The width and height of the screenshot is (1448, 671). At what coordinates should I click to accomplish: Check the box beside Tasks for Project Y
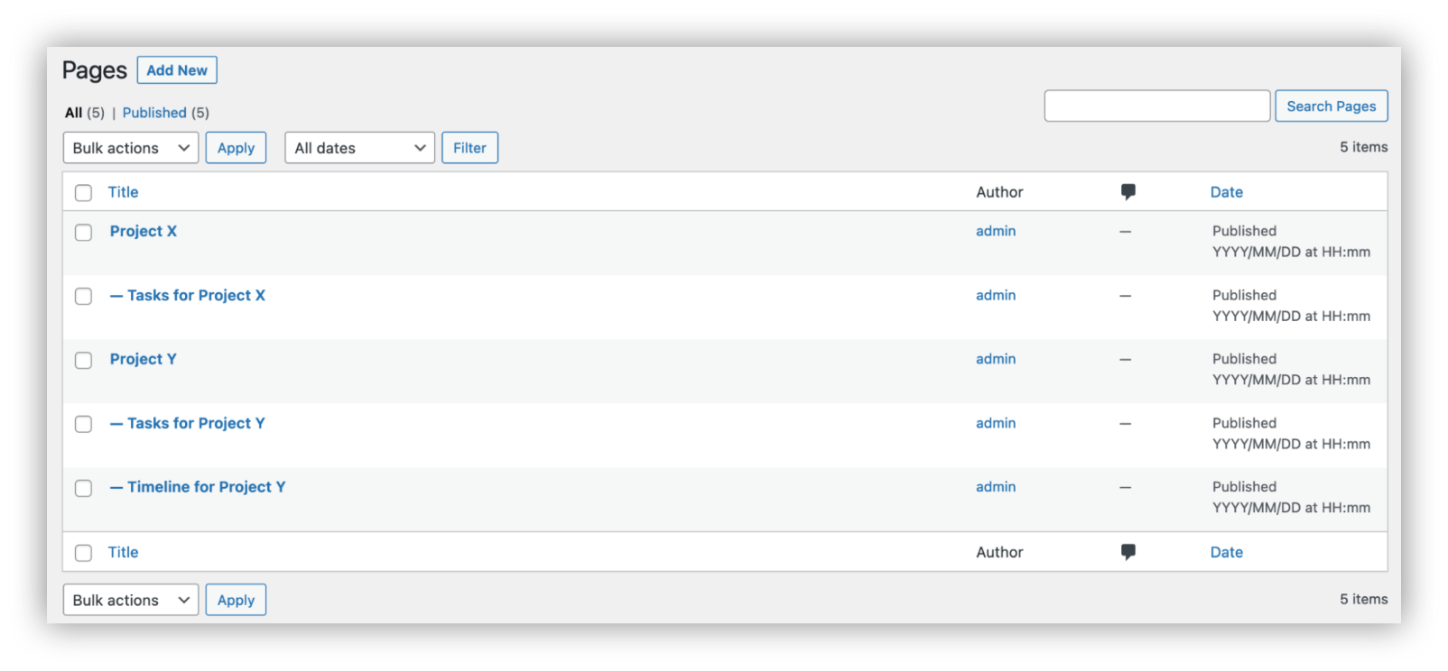84,424
